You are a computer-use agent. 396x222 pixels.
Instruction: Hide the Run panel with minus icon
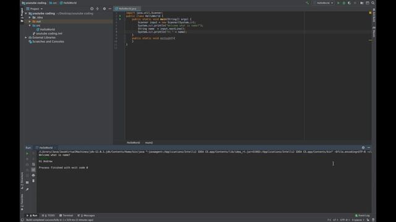(x=369, y=148)
